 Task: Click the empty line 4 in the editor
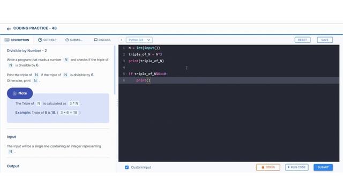pyautogui.click(x=229, y=68)
